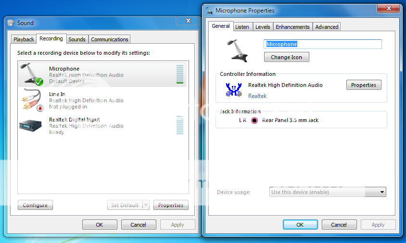
Task: Switch to the Recording tab
Action: [x=51, y=38]
